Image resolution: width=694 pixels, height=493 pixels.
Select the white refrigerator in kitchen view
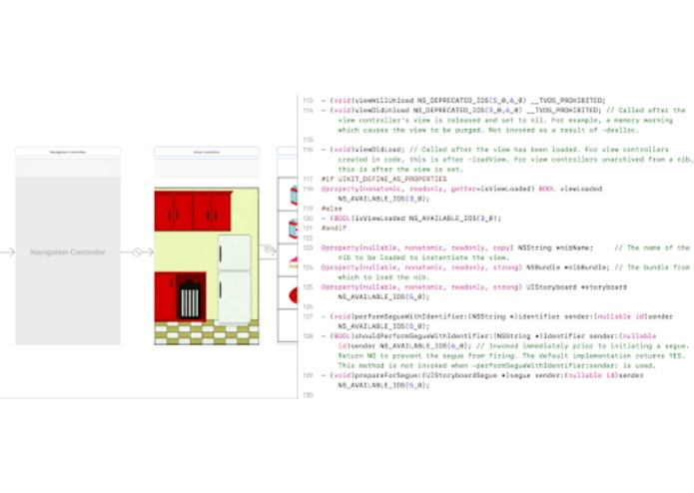[x=235, y=279]
